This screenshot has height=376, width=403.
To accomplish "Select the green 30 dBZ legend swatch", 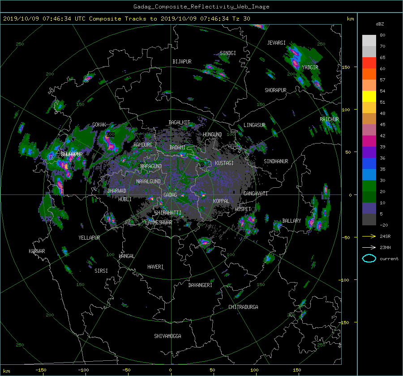I will pos(369,186).
